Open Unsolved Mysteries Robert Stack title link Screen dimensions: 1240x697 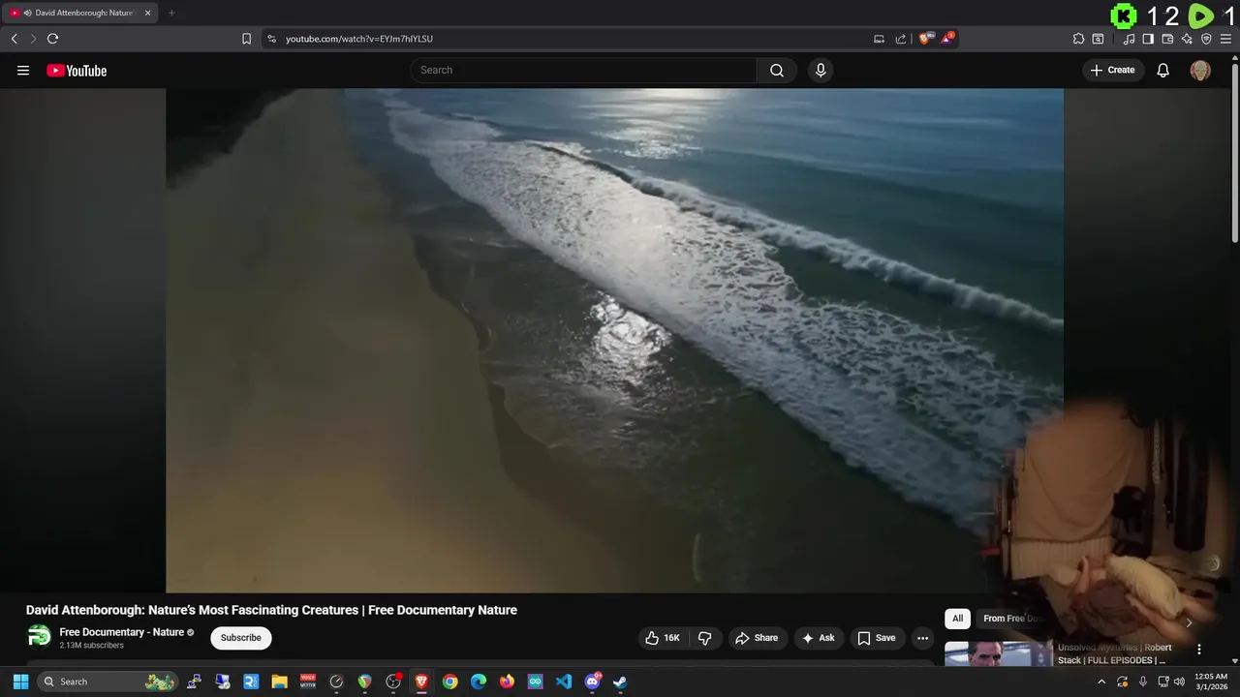pos(1114,653)
